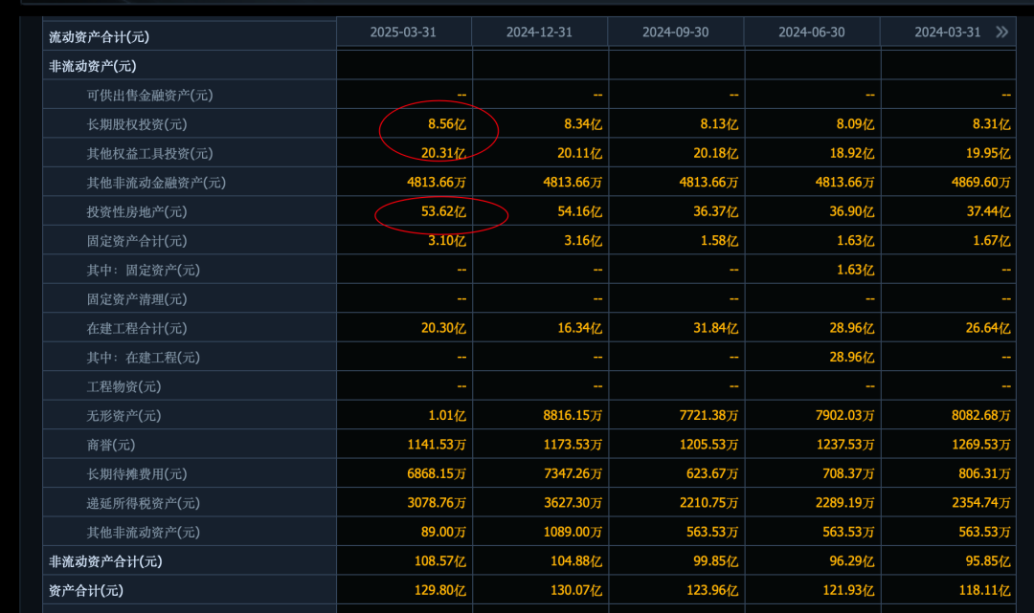Image resolution: width=1034 pixels, height=613 pixels.
Task: Click the 其他权益工具投资(元) row label
Action: click(x=149, y=153)
